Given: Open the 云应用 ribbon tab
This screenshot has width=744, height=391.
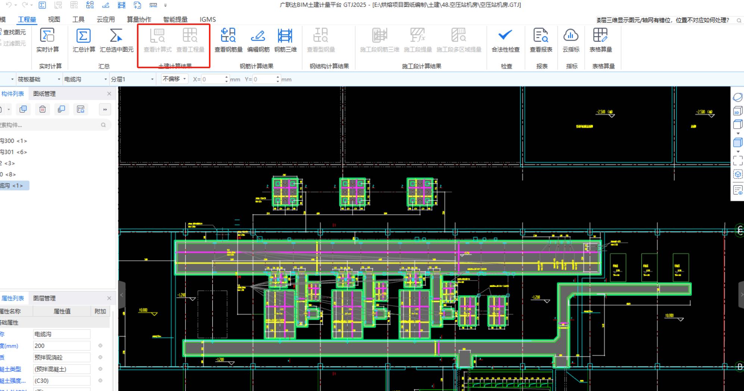Looking at the screenshot, I should point(106,19).
